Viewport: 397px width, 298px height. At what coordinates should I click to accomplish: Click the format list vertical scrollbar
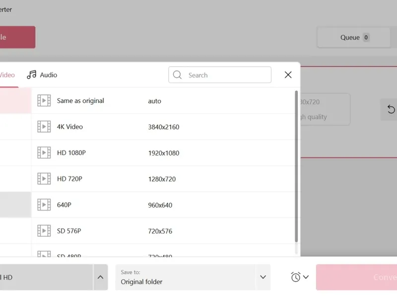pos(296,166)
